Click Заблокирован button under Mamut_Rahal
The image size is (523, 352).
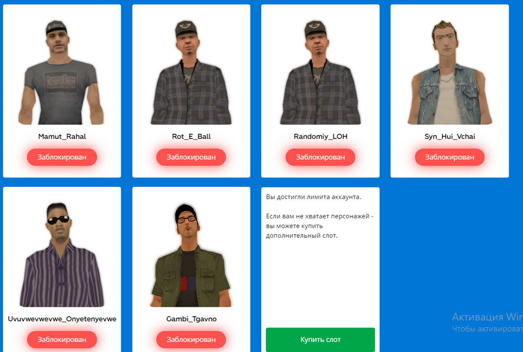pyautogui.click(x=62, y=157)
